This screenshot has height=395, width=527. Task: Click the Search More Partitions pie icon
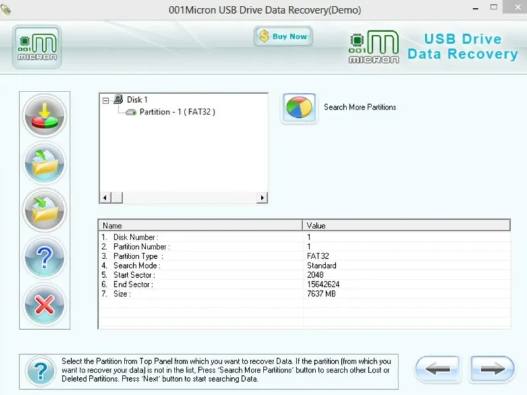(x=299, y=108)
